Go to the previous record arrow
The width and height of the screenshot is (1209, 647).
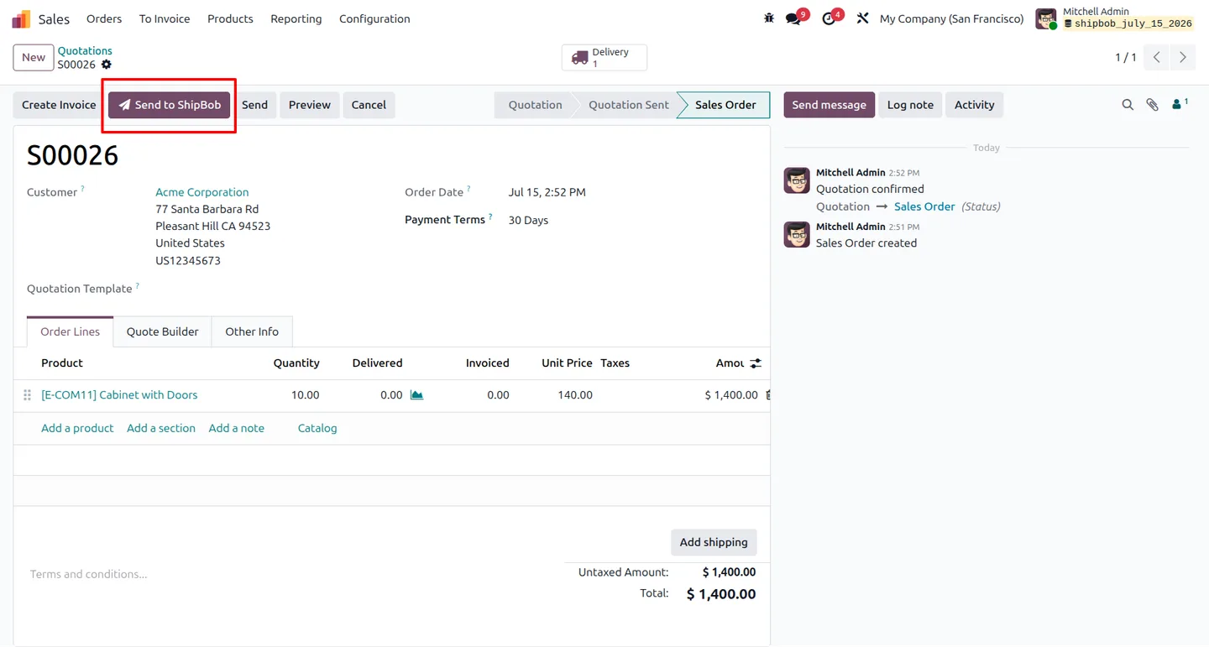(x=1157, y=57)
